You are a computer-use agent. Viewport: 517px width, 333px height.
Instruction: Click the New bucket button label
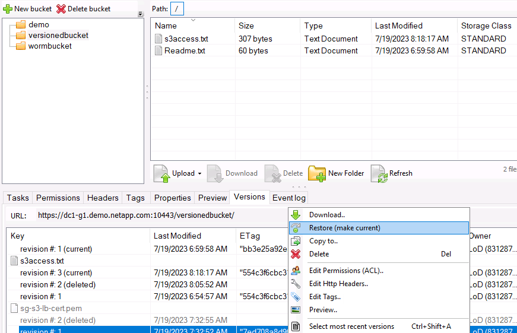point(33,9)
